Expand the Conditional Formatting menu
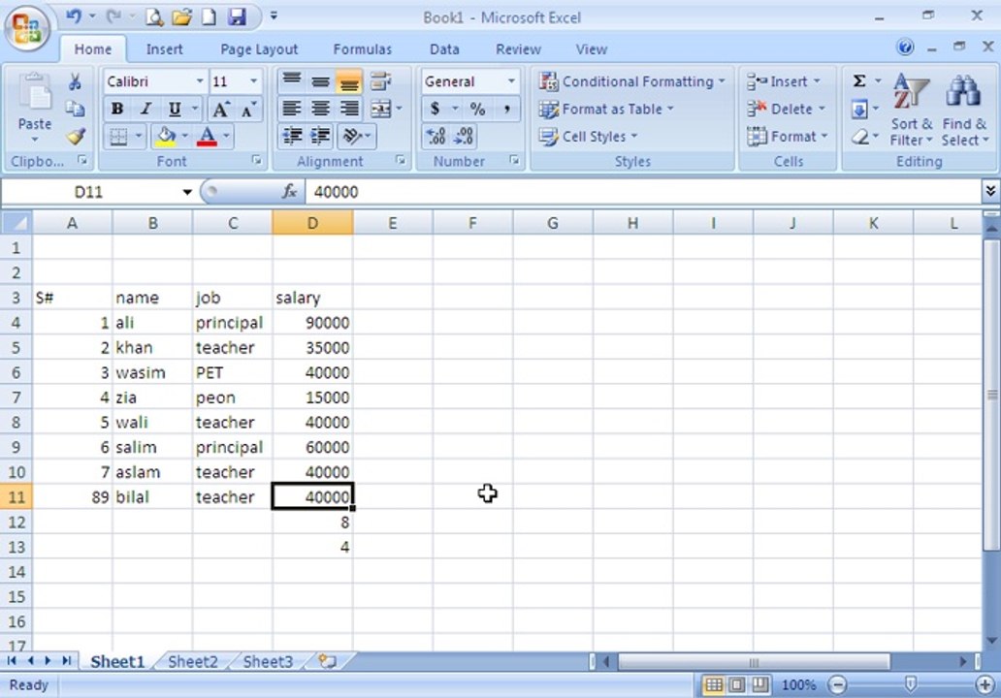 click(632, 81)
